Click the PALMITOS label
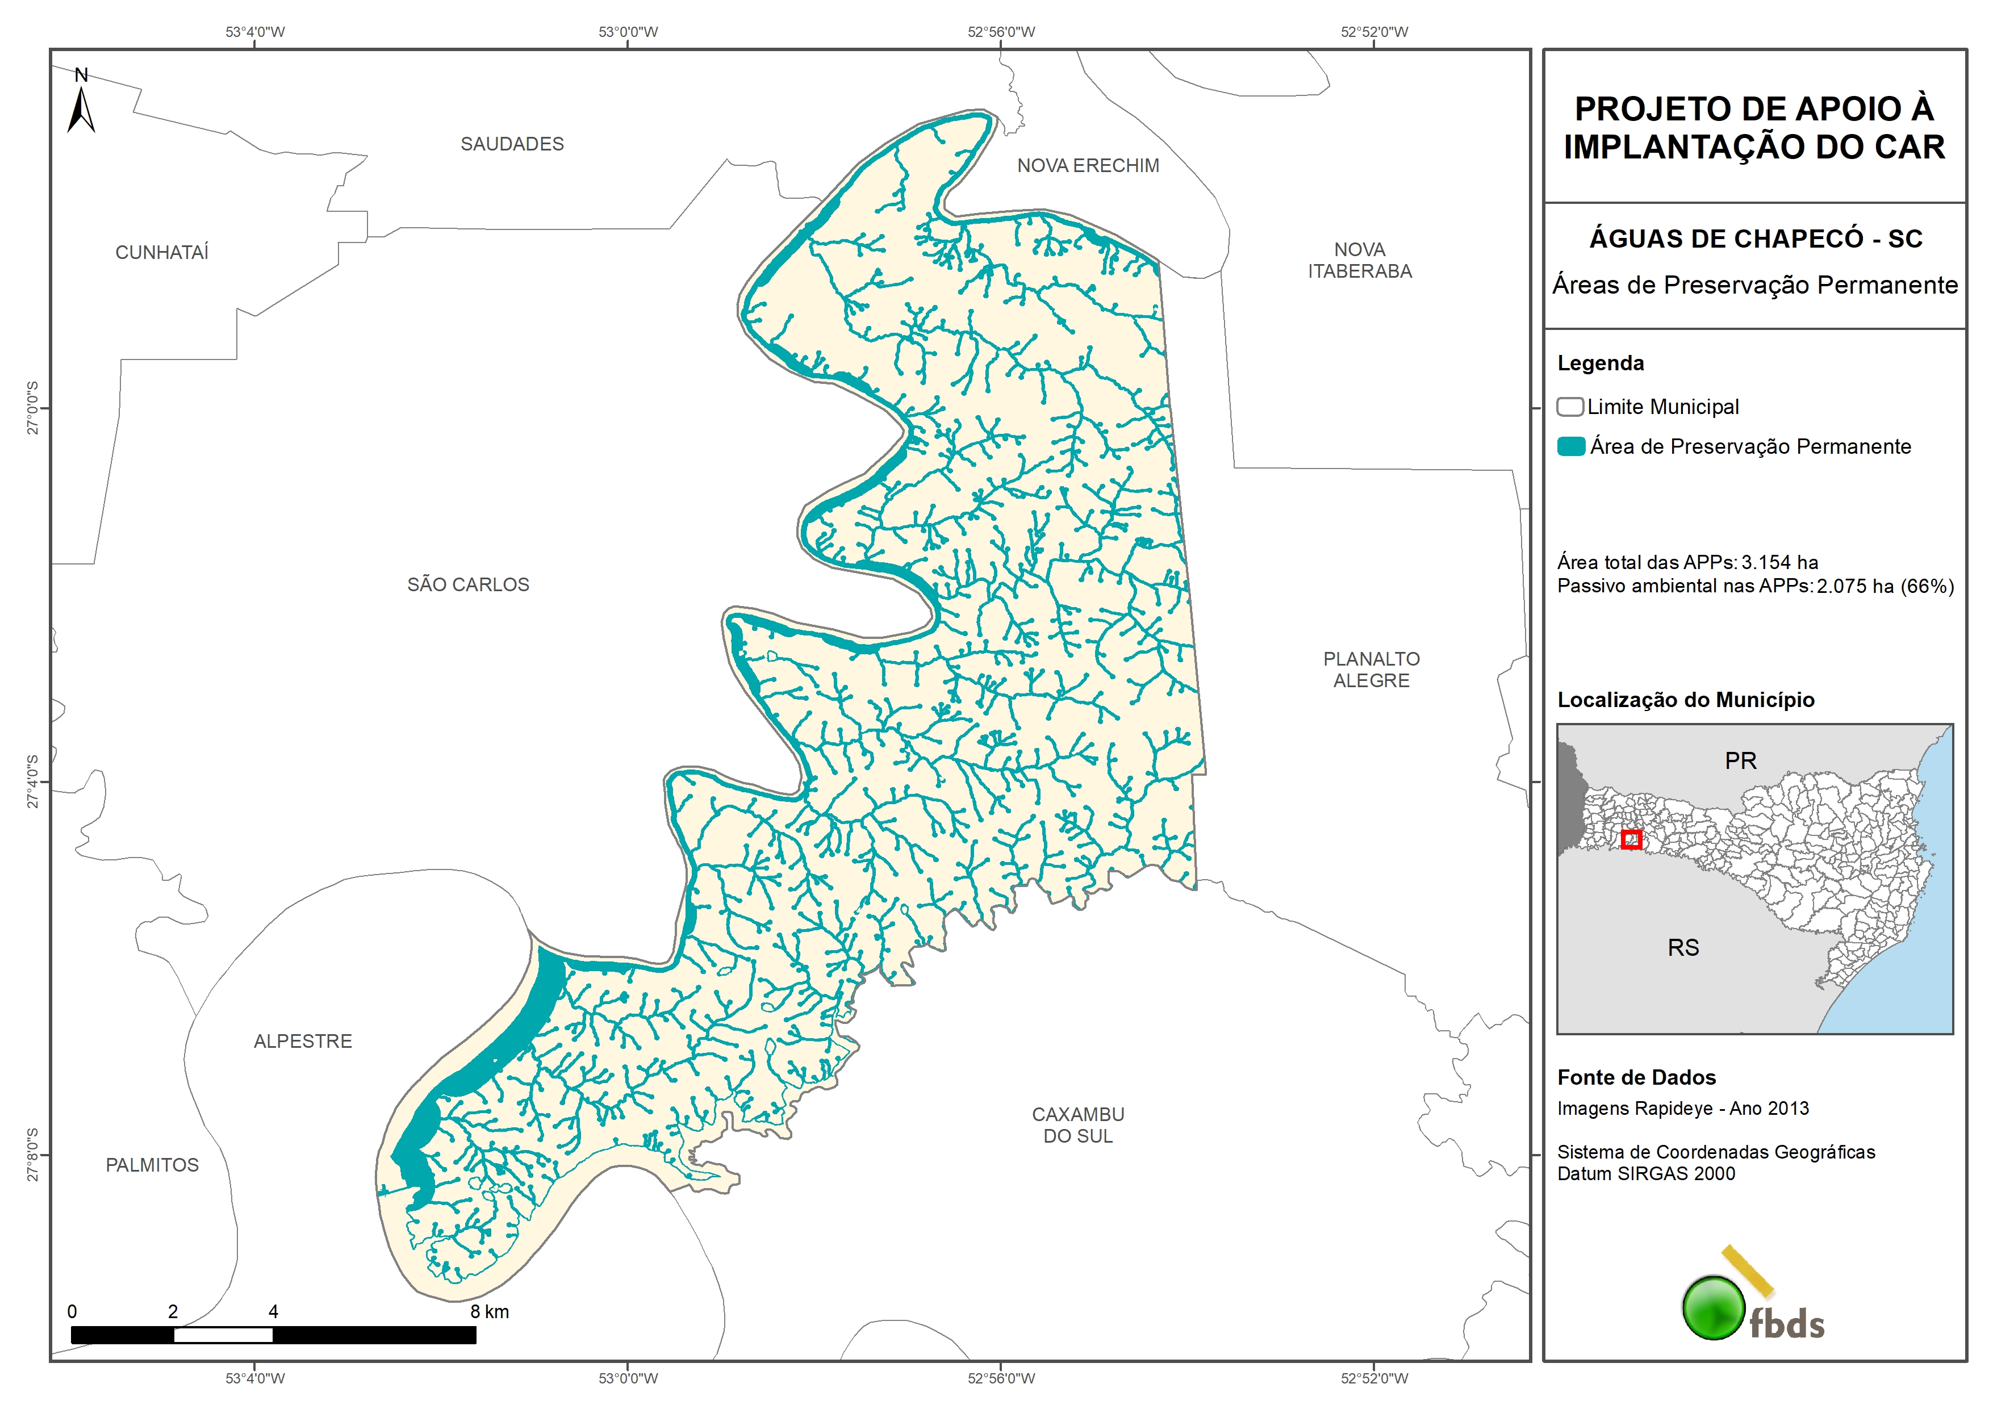Image resolution: width=1993 pixels, height=1409 pixels. (x=152, y=1165)
